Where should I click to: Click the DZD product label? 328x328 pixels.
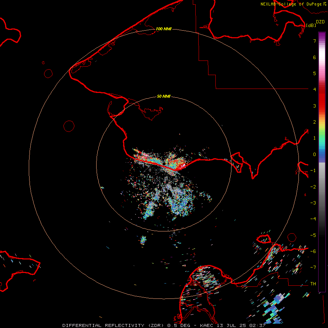(320, 22)
